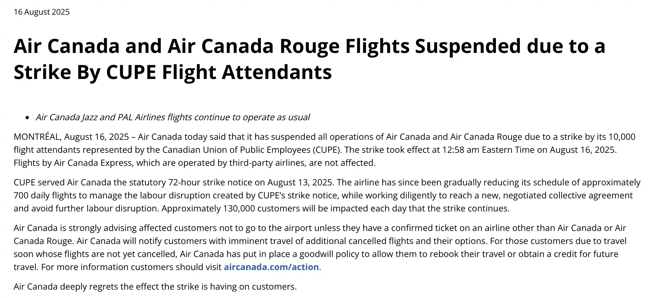Click the bullet point marker before Air Canada Jazz

tap(27, 118)
